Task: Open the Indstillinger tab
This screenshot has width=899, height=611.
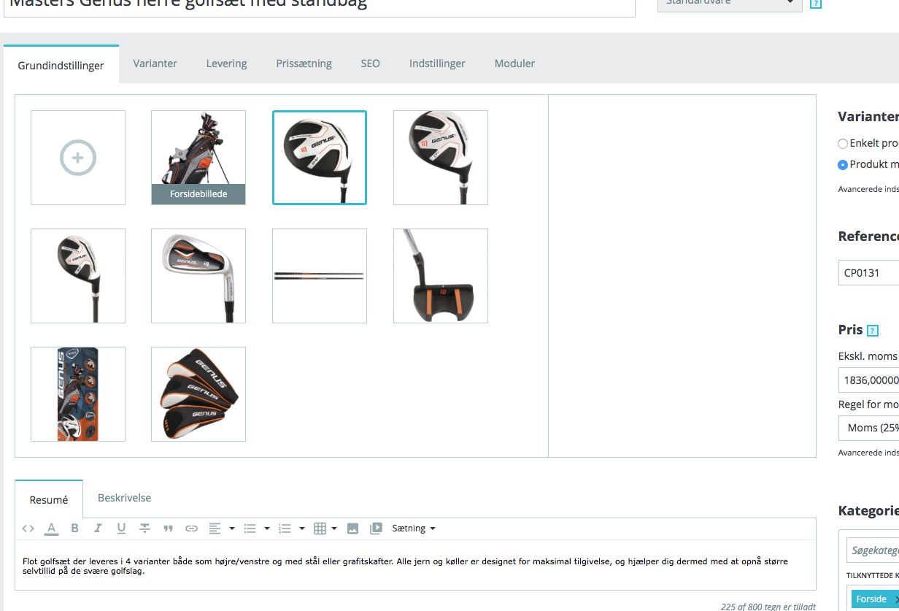Action: [x=437, y=64]
